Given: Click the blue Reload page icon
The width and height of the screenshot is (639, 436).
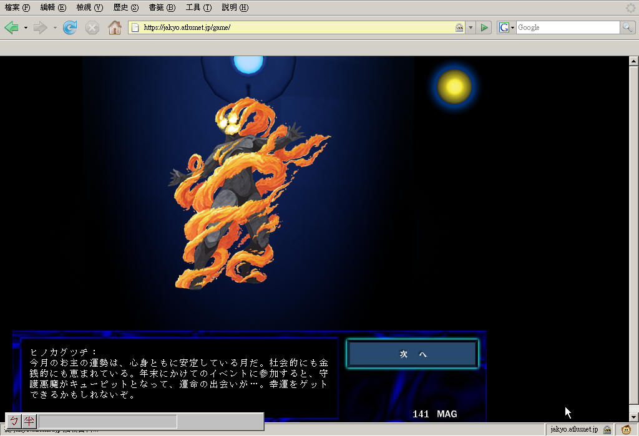Looking at the screenshot, I should click(70, 27).
